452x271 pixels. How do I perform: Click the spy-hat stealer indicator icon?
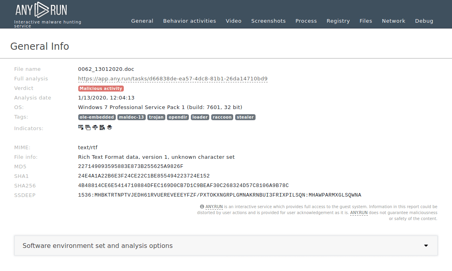pyautogui.click(x=109, y=127)
